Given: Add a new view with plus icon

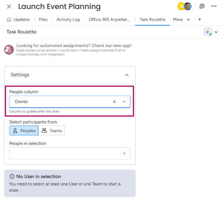Looking at the screenshot, I should click(199, 19).
